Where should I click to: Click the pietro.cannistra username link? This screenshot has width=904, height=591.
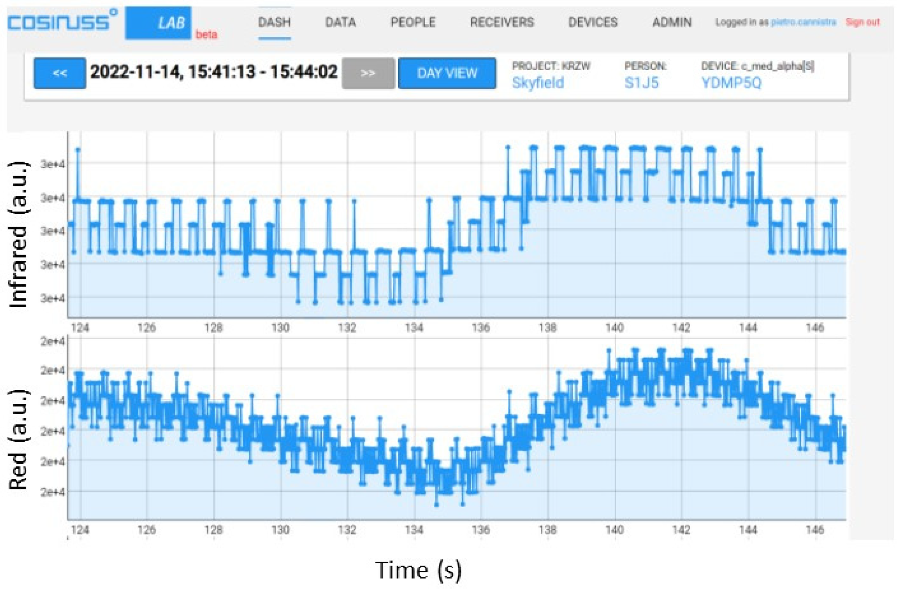coord(803,22)
